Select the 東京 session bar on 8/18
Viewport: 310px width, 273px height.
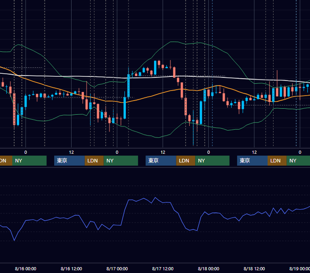click(252, 161)
